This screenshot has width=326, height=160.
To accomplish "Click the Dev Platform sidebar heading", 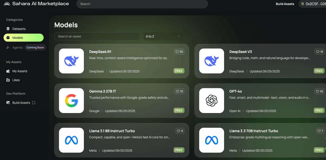I will [x=16, y=94].
